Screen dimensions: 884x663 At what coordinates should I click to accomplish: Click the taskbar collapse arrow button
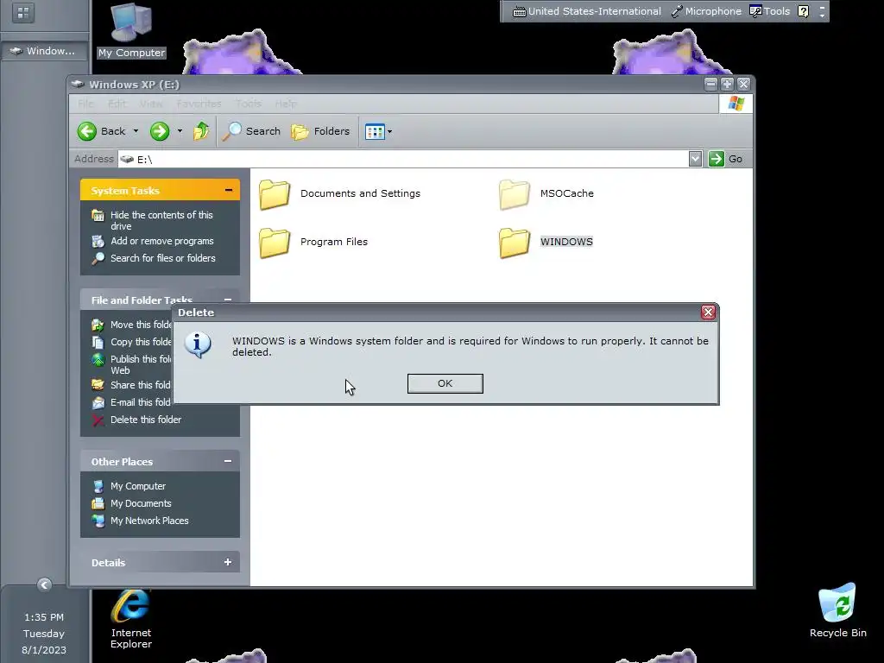tap(45, 584)
